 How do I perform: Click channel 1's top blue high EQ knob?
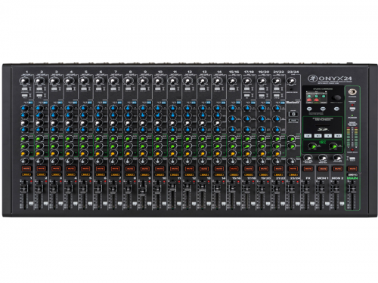coord(24,109)
